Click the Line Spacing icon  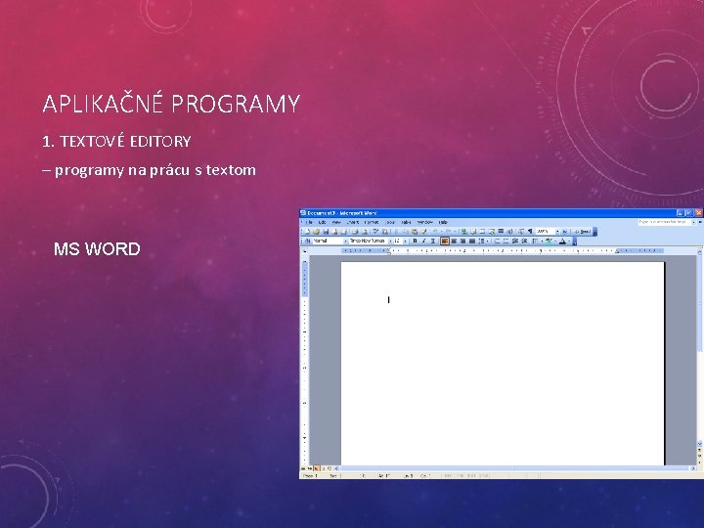(x=481, y=242)
